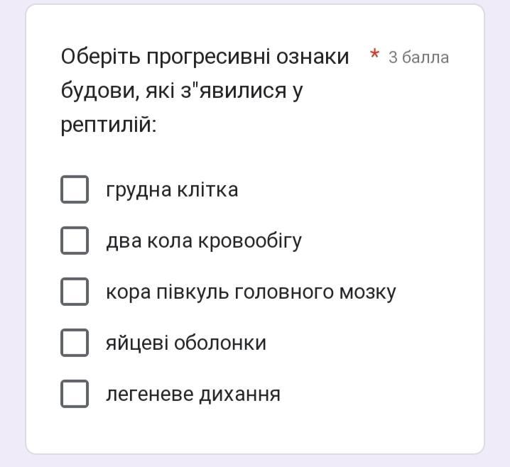Viewport: 510px width, 467px height.
Task: Click the word 'мозку' in third option
Action: click(368, 293)
